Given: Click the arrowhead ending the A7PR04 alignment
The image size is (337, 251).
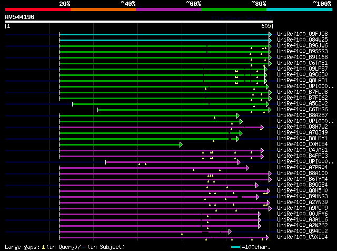Looking at the screenshot, I should 247,168.
